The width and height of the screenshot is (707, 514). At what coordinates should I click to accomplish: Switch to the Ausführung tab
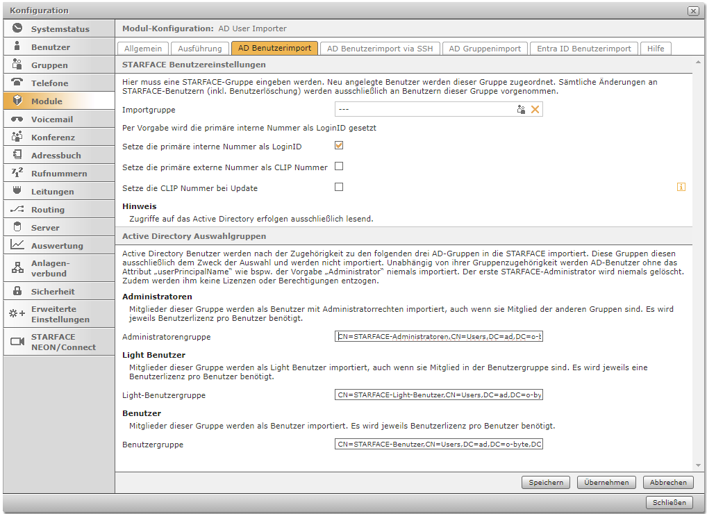point(200,48)
